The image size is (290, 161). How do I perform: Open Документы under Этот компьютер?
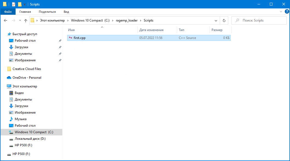(23, 99)
